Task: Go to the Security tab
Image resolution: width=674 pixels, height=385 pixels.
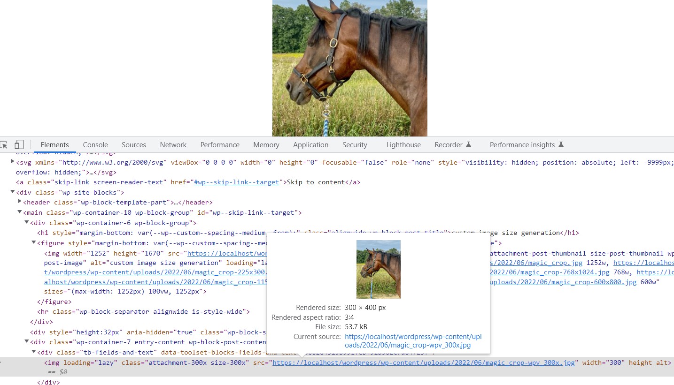Action: click(x=355, y=145)
